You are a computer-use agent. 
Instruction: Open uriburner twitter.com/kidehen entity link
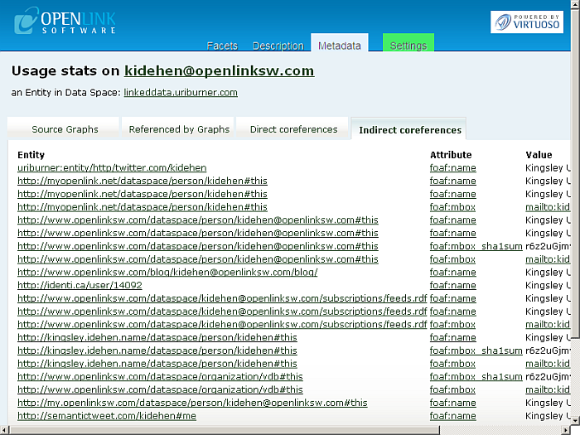click(112, 168)
